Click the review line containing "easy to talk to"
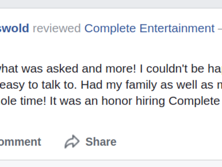The width and height of the screenshot is (222, 167). 111,85
